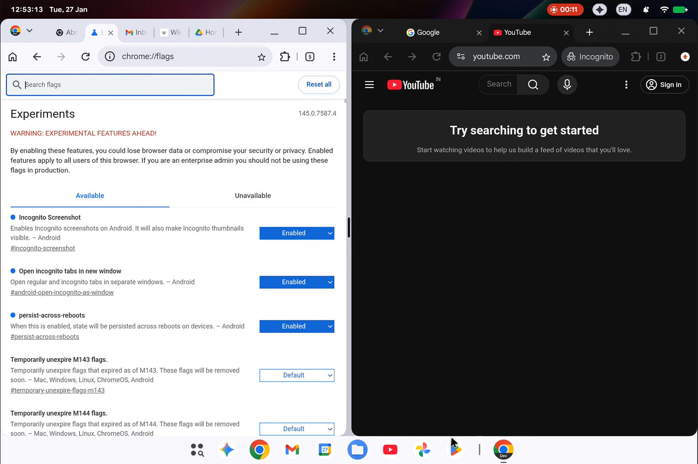
Task: Open the extensions puzzle icon
Action: coord(285,57)
